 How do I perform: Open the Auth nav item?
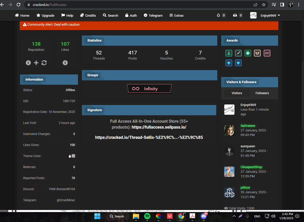coord(131,15)
